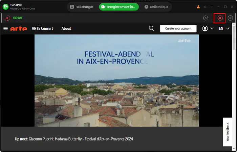
Task: Maximize the TunePat window
Action: [225, 7]
